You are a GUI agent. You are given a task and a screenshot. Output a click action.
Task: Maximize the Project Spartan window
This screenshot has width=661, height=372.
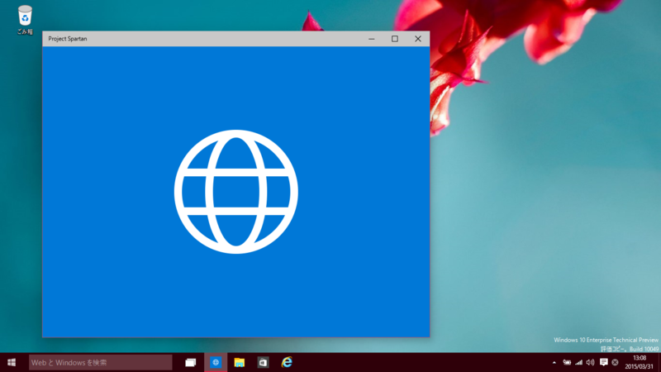395,39
